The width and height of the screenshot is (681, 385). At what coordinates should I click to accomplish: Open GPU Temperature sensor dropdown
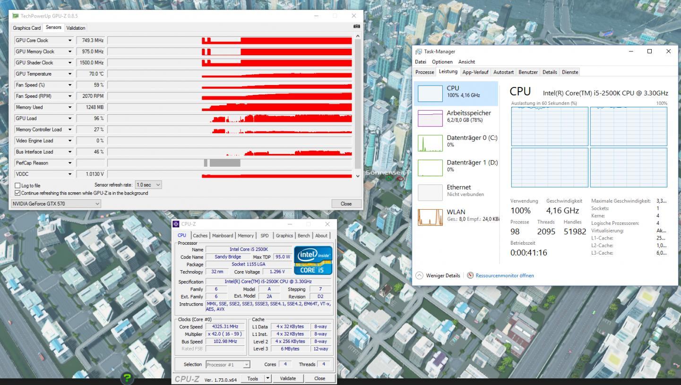pyautogui.click(x=70, y=74)
